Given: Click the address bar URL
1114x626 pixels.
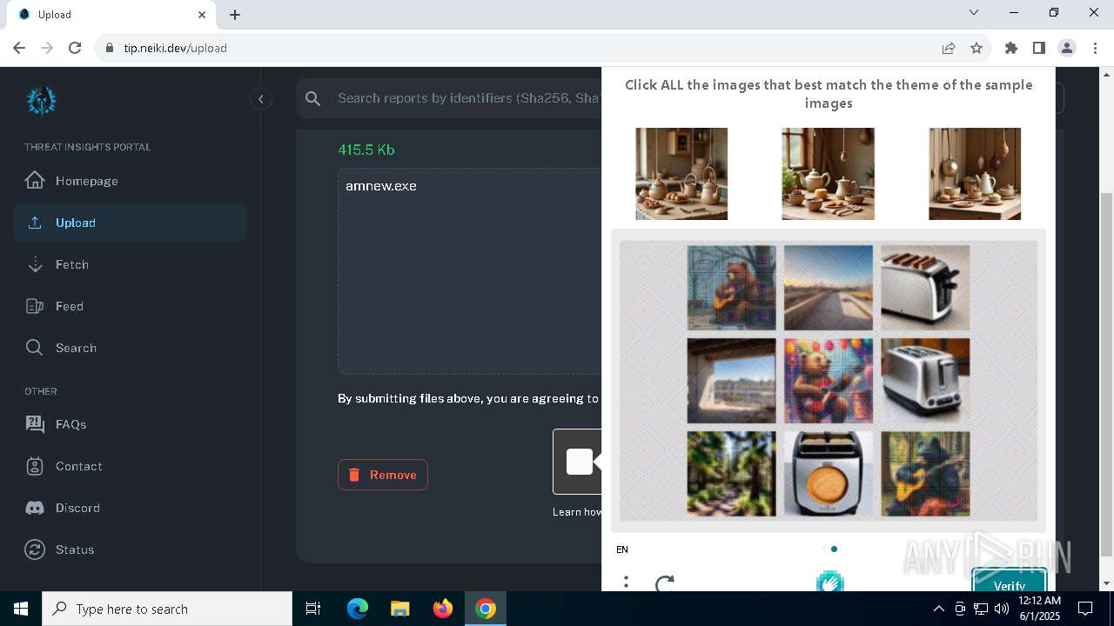Looking at the screenshot, I should pyautogui.click(x=175, y=48).
